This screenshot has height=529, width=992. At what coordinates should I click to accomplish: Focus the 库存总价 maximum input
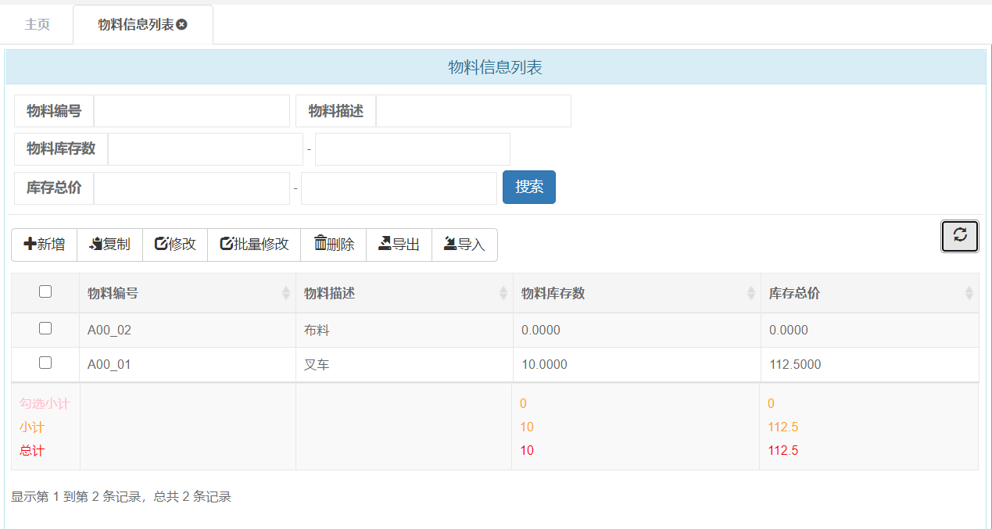399,188
